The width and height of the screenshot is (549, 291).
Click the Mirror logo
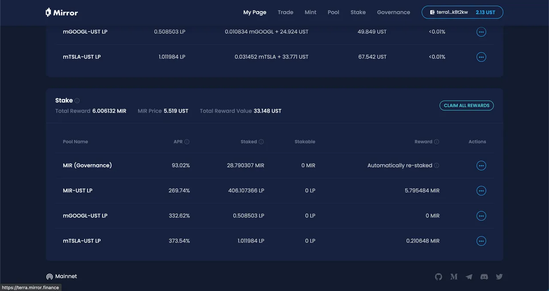coord(62,12)
